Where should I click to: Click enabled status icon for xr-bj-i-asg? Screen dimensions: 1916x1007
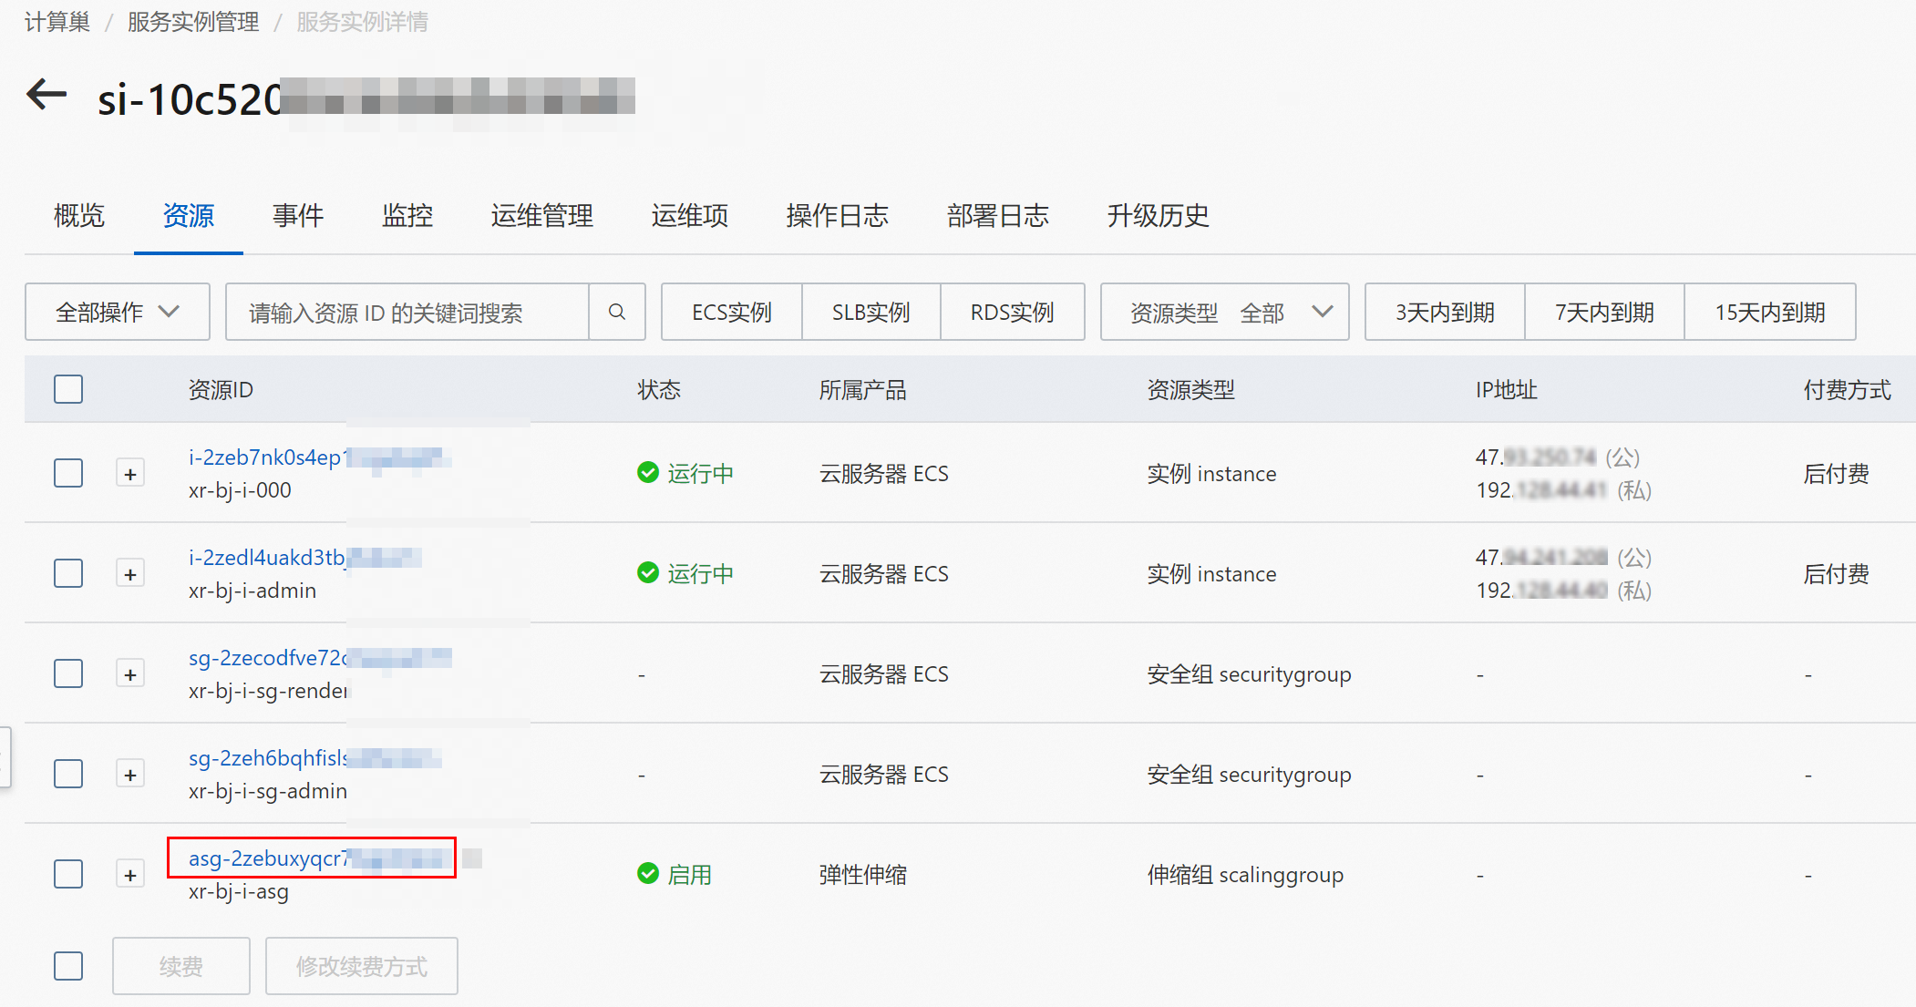click(x=648, y=873)
